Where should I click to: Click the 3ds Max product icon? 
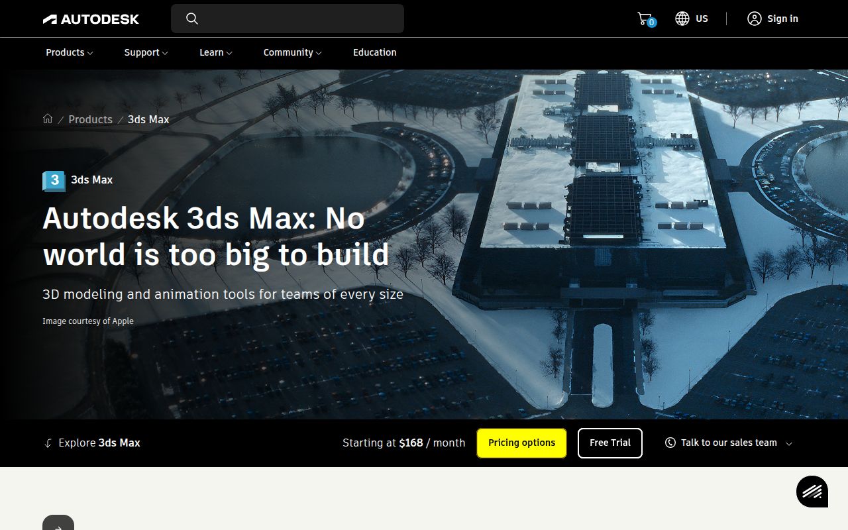point(54,180)
